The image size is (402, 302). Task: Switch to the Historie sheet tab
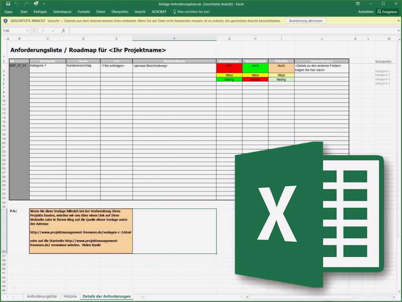(x=70, y=296)
